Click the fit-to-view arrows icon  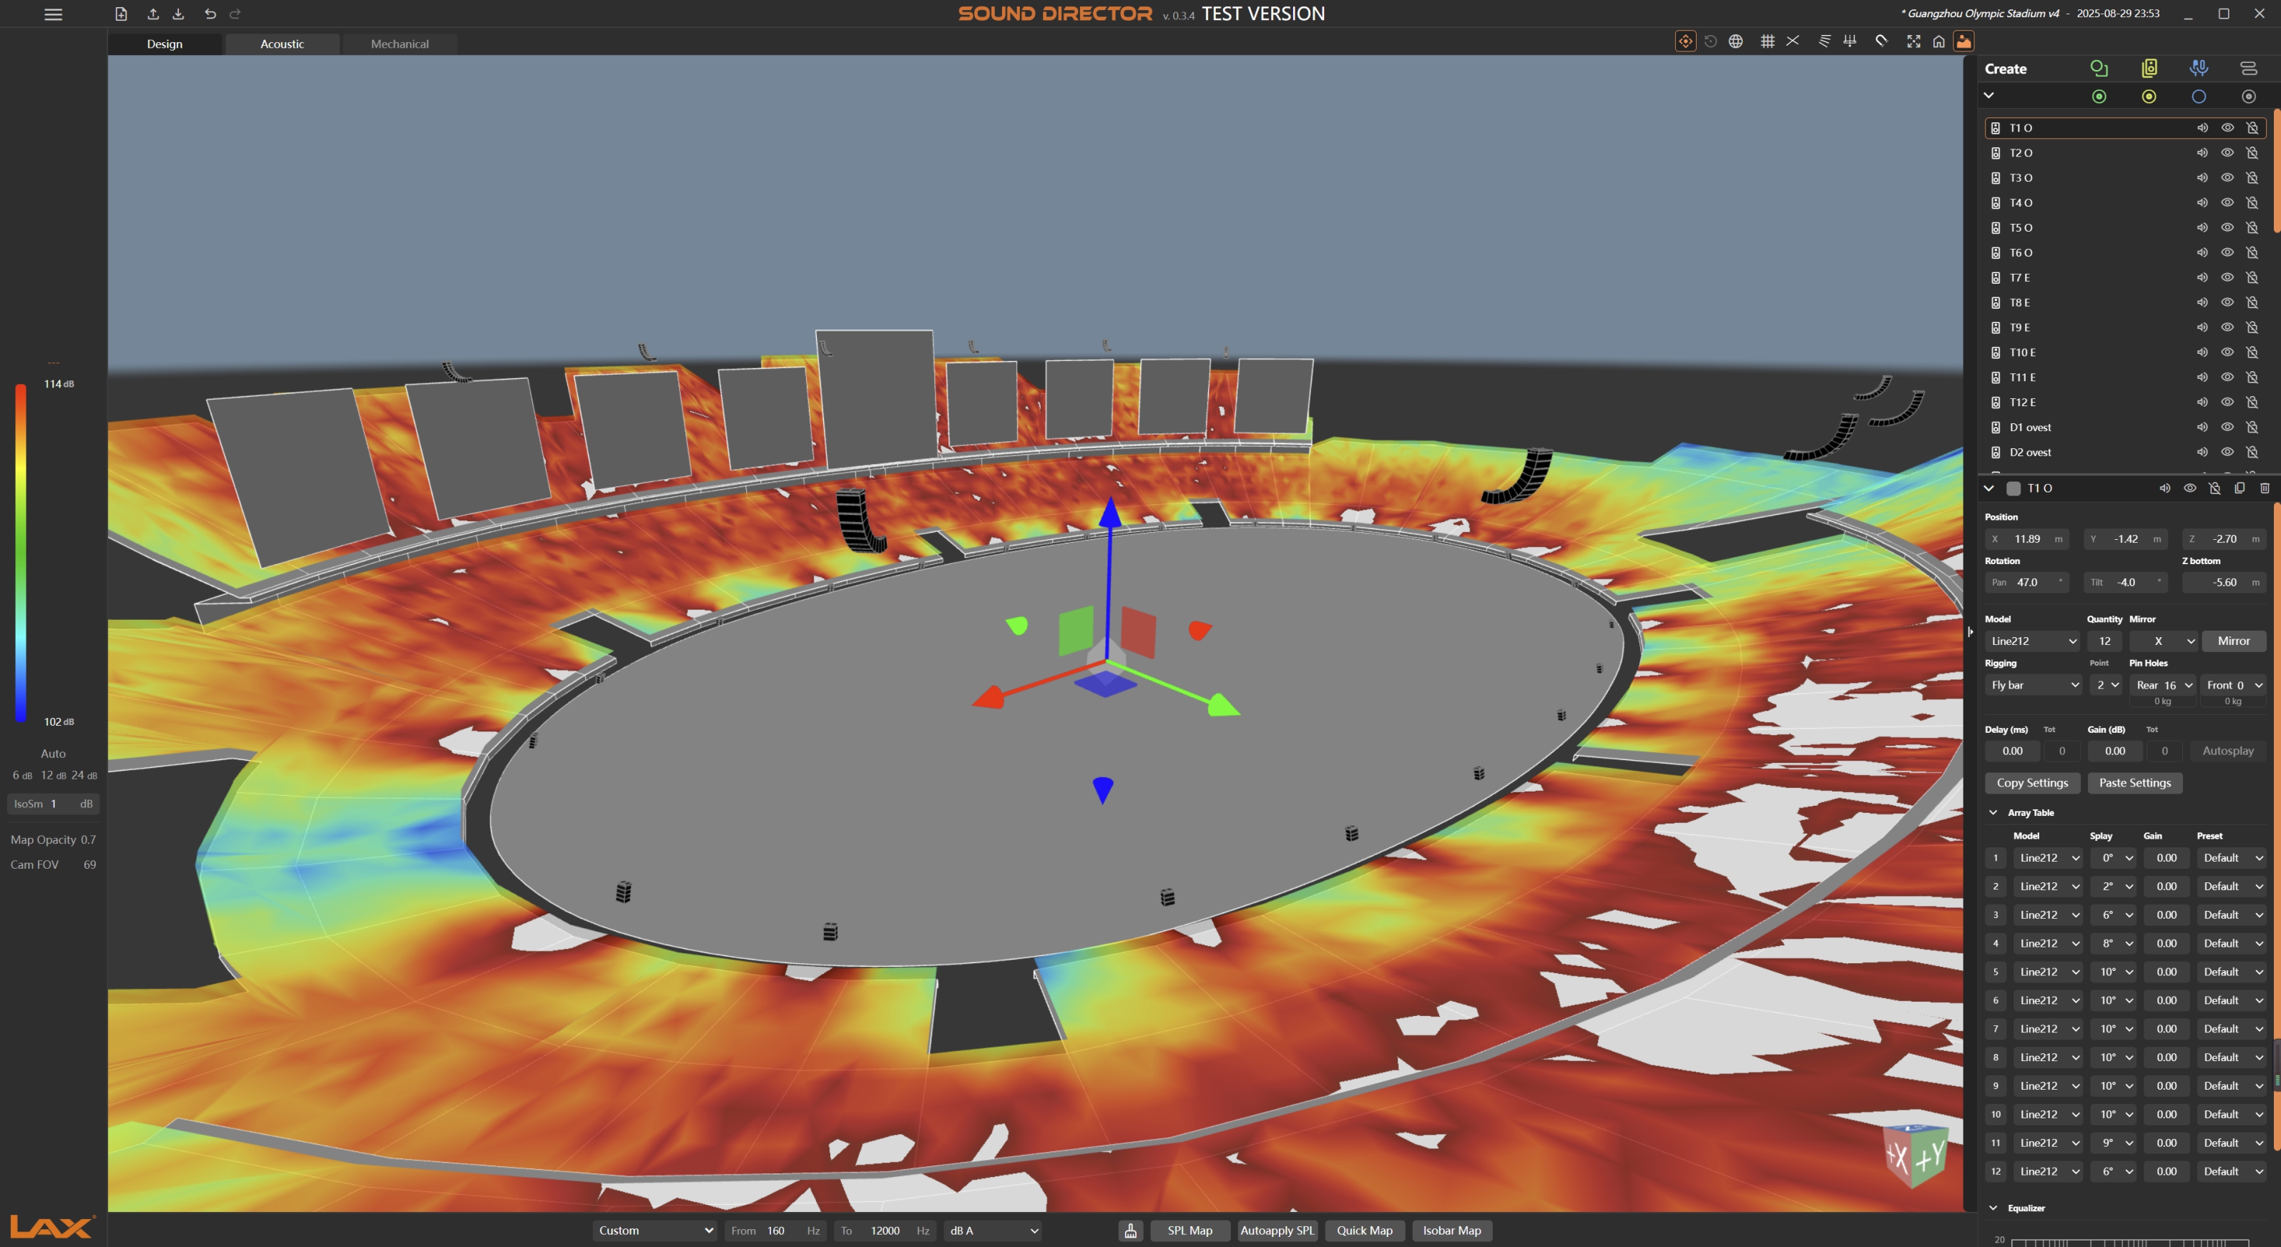point(1913,41)
